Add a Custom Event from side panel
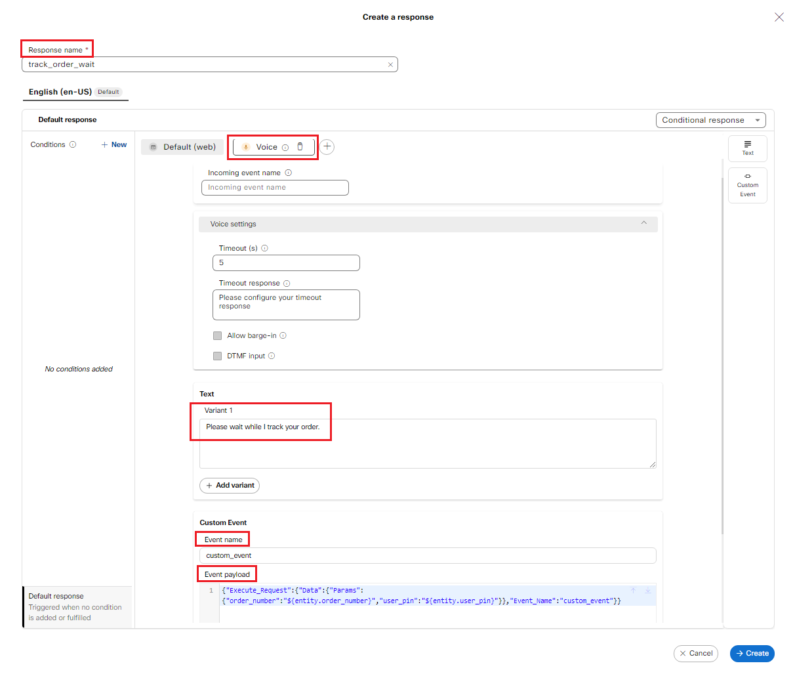This screenshot has width=795, height=676. pos(747,185)
